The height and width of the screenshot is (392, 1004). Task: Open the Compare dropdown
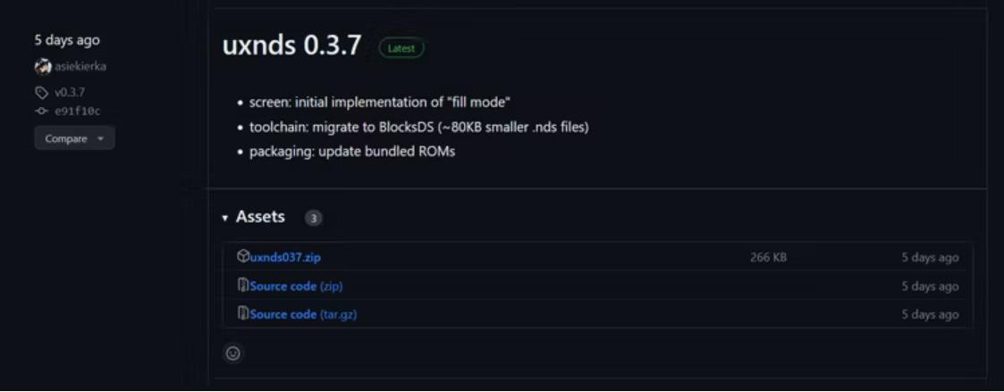click(x=74, y=138)
